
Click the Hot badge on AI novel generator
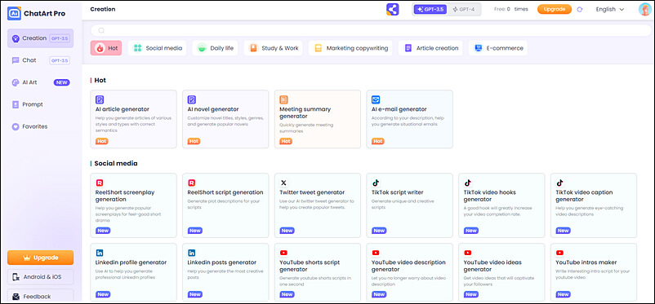pyautogui.click(x=194, y=141)
